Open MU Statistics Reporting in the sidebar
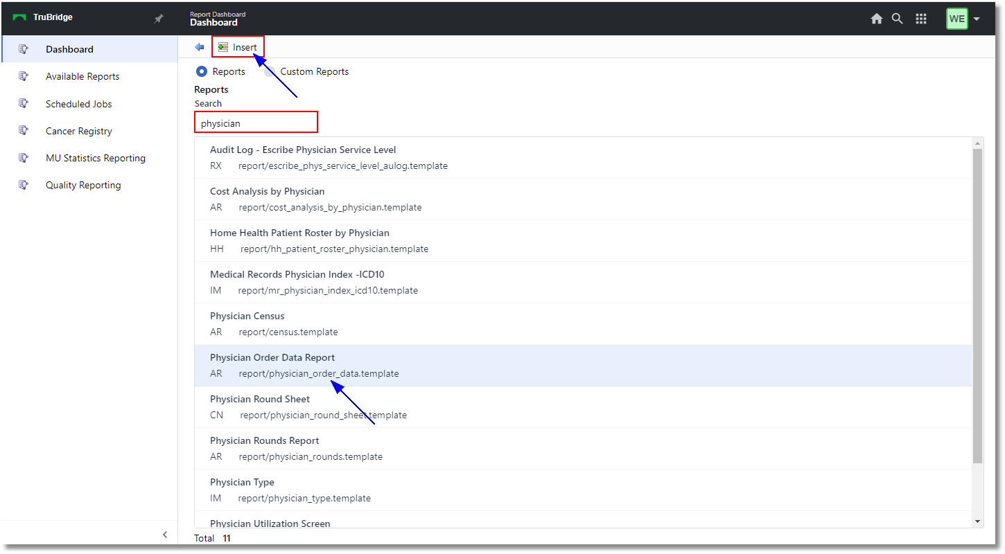The image size is (1005, 554). (x=89, y=158)
